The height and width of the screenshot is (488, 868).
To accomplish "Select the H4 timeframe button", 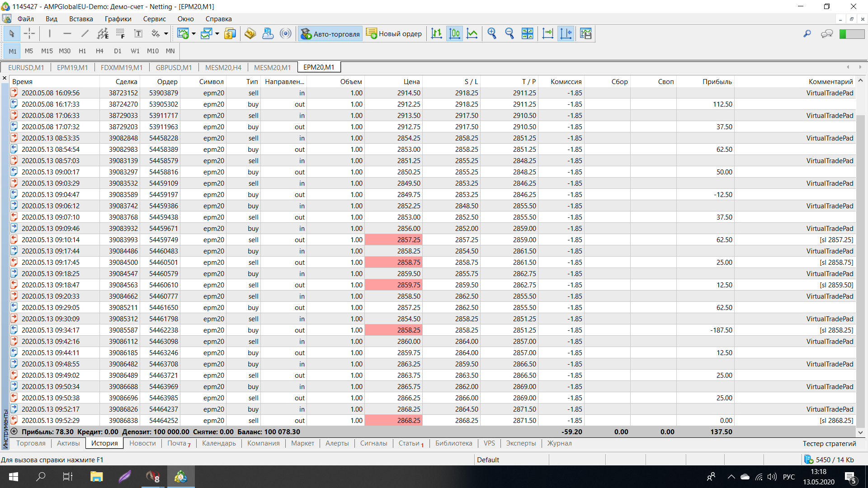I will (x=99, y=51).
